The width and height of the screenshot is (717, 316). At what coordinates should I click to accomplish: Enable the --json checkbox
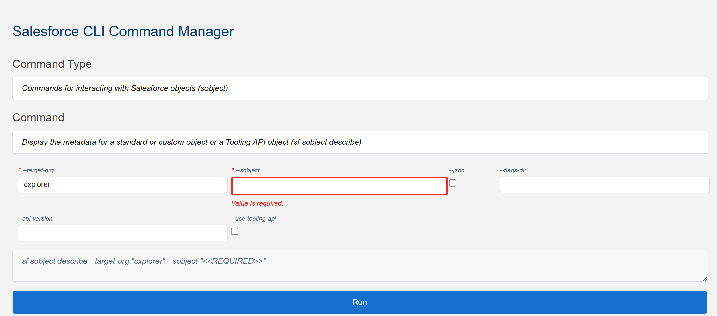pos(452,183)
